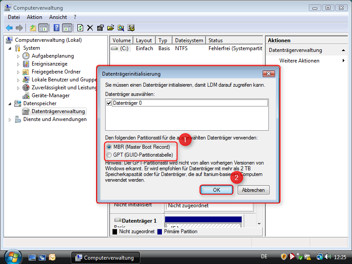Go back with the blue arrow
Viewport: 352px width, 264px height.
click(x=9, y=28)
